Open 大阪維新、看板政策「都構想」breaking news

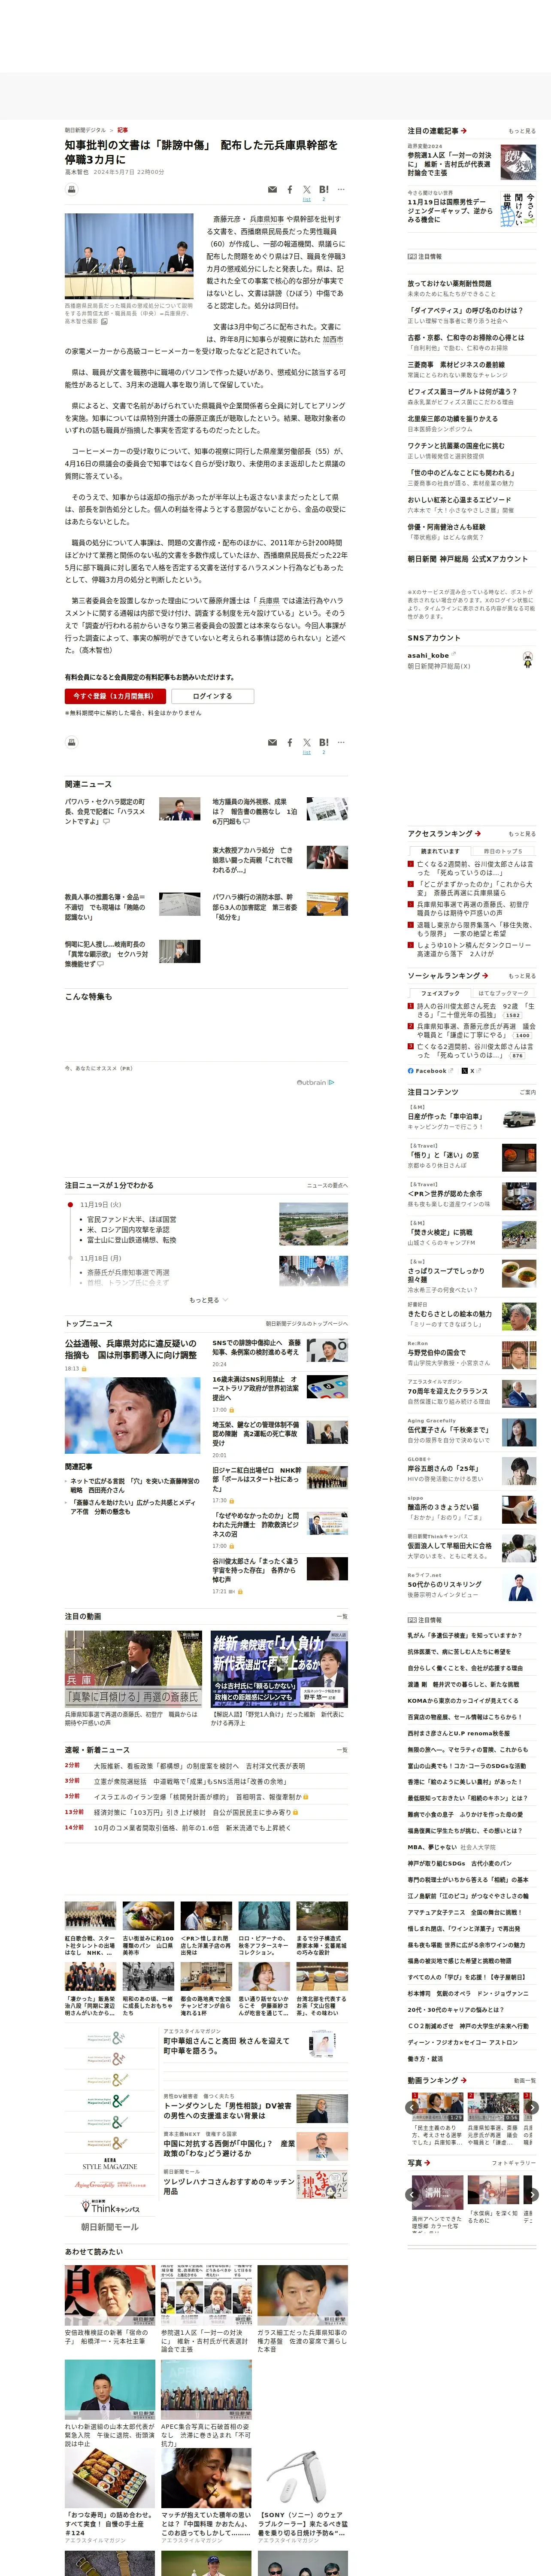coord(199,1766)
